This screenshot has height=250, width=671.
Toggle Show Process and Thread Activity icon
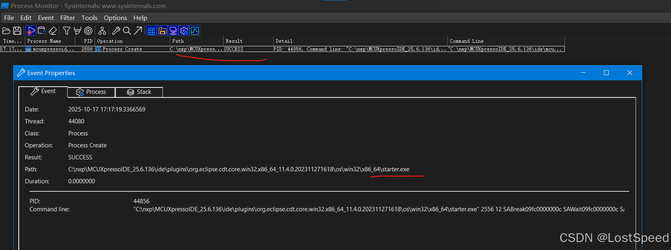(184, 31)
